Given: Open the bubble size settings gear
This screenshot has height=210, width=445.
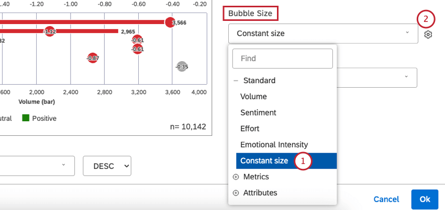Looking at the screenshot, I should pos(428,34).
